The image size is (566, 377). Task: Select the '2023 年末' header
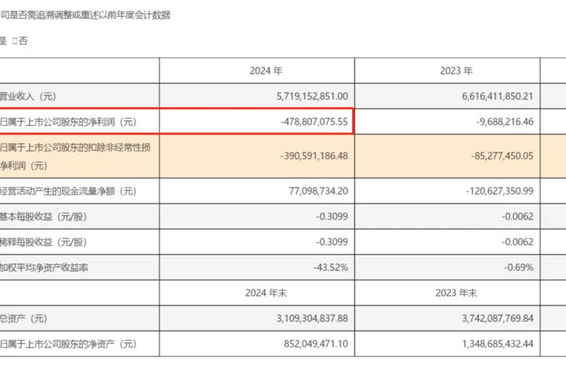pyautogui.click(x=456, y=293)
